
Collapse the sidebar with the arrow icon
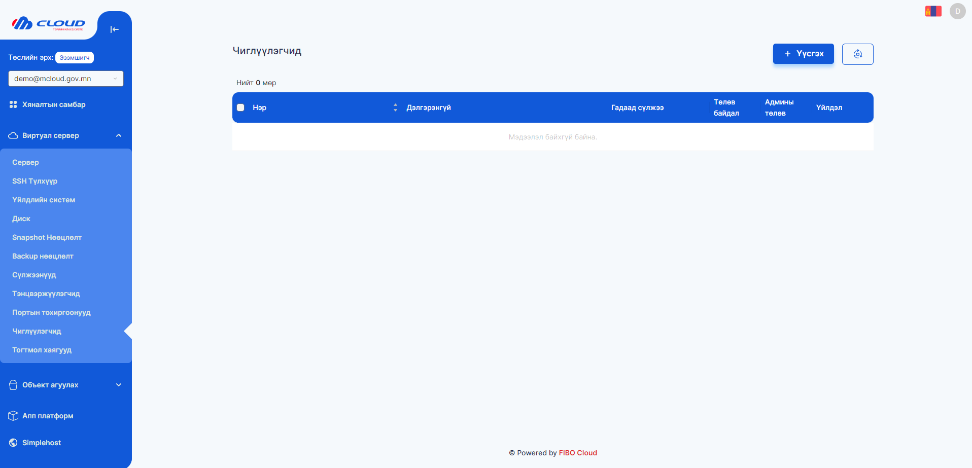pos(114,29)
